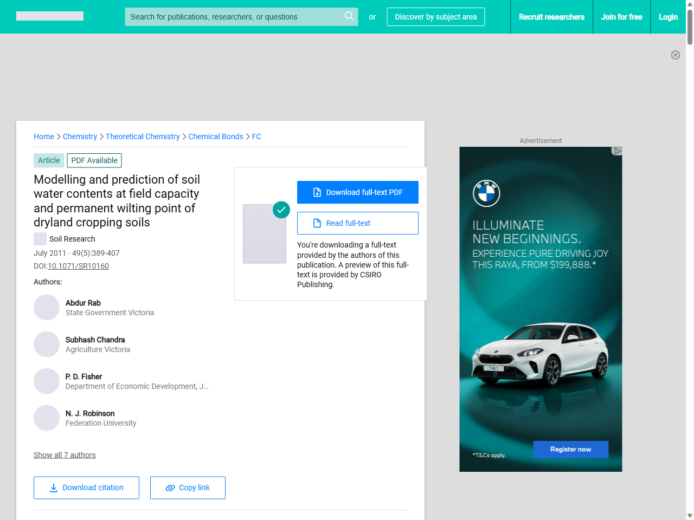Dismiss the page overlay using the circled X icon
This screenshot has height=520, width=694.
676,55
